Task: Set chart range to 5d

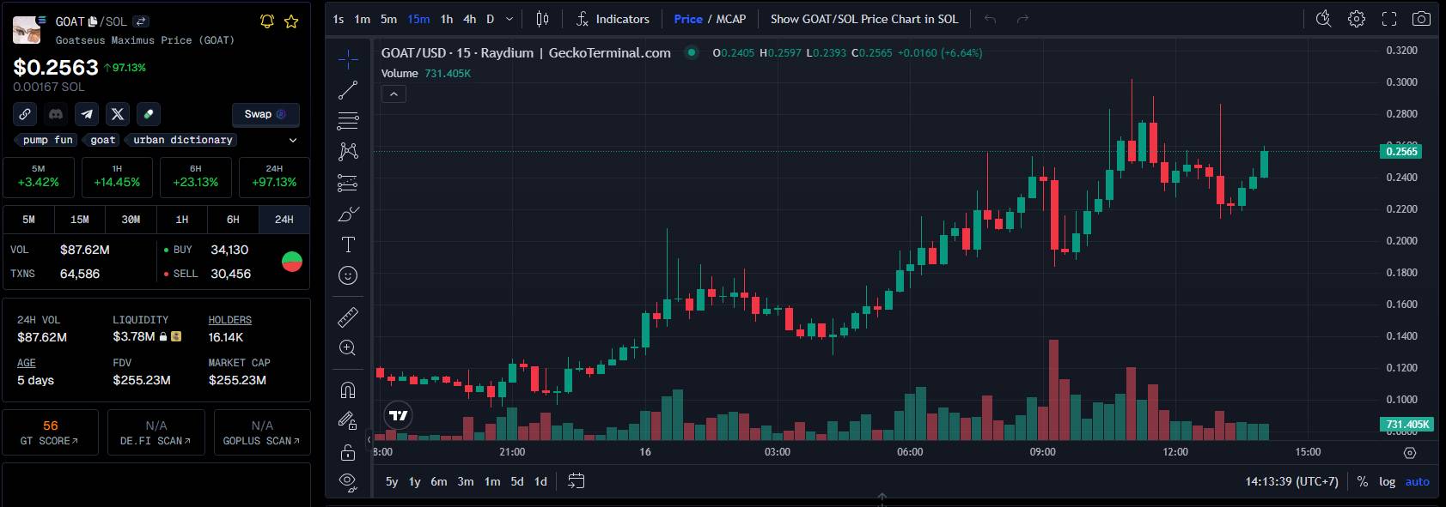Action: (517, 481)
